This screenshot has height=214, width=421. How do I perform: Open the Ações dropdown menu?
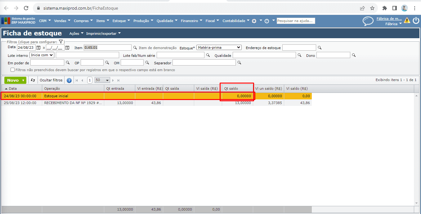click(x=76, y=34)
